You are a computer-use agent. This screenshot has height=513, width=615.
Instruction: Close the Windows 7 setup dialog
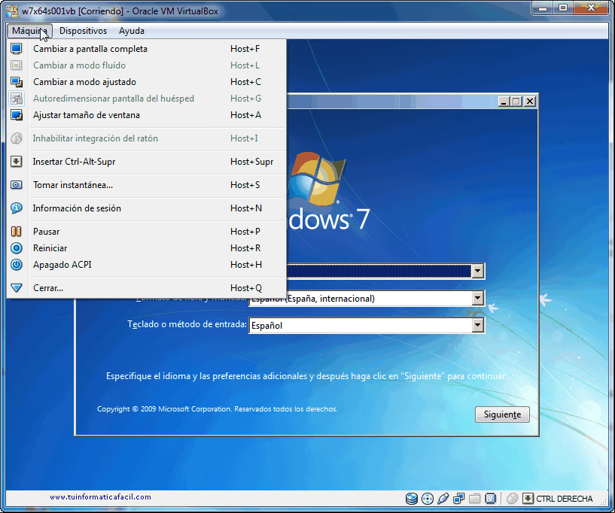click(x=530, y=102)
